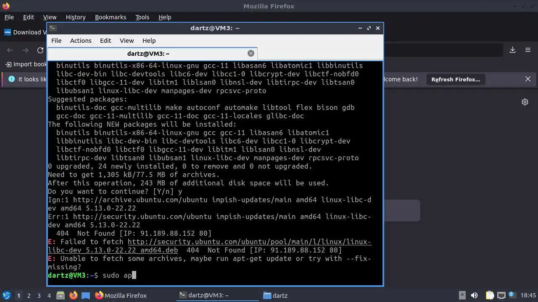
Task: Open the Firefox Downloads panel
Action: 513,50
